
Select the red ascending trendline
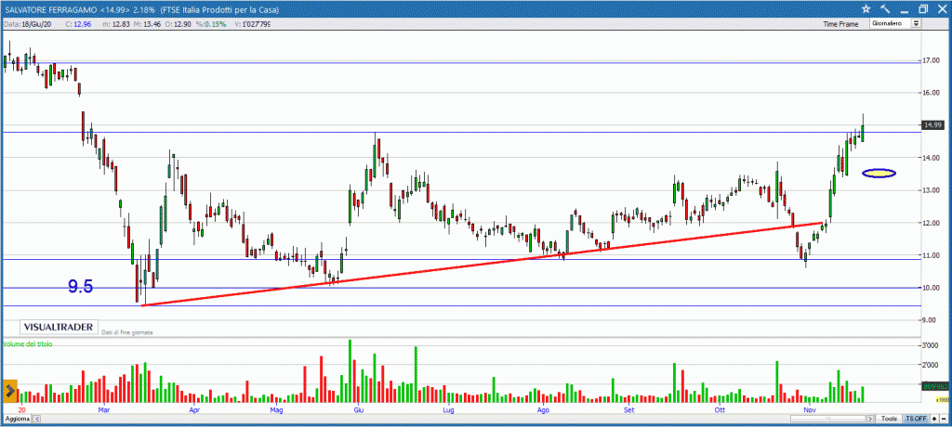tap(483, 264)
